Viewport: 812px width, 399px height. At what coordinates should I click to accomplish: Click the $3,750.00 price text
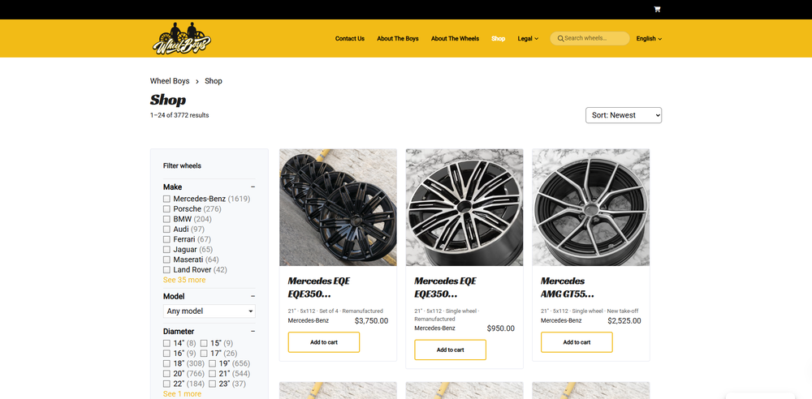click(371, 321)
